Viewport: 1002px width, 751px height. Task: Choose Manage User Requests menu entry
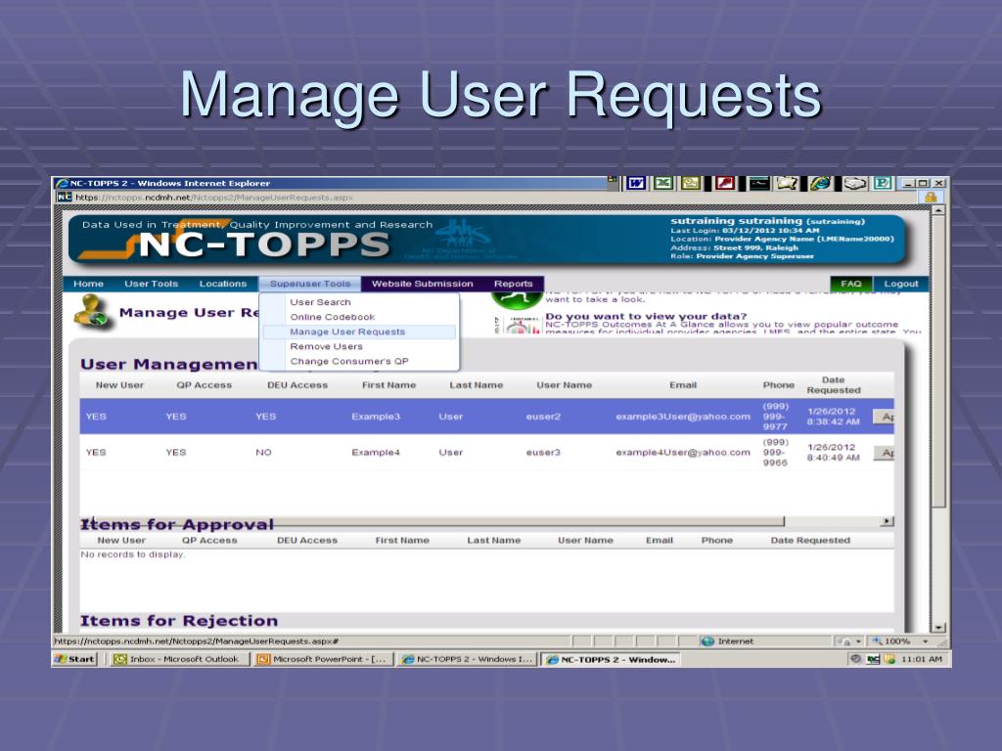pos(359,331)
